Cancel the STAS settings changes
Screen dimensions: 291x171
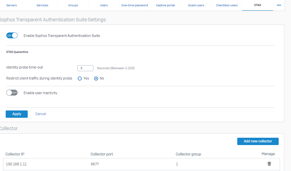(x=41, y=114)
